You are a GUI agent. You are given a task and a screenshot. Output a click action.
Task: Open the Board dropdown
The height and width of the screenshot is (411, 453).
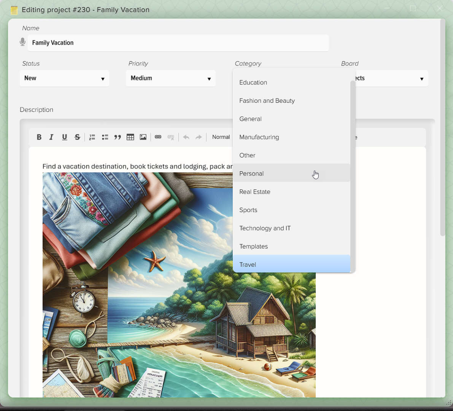(x=391, y=78)
